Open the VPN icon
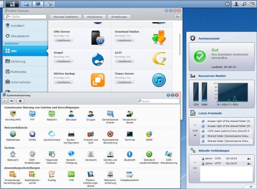This screenshot has height=189, width=257. [71, 174]
